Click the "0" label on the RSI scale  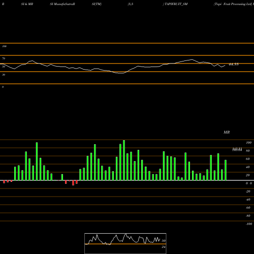pos(3,87)
